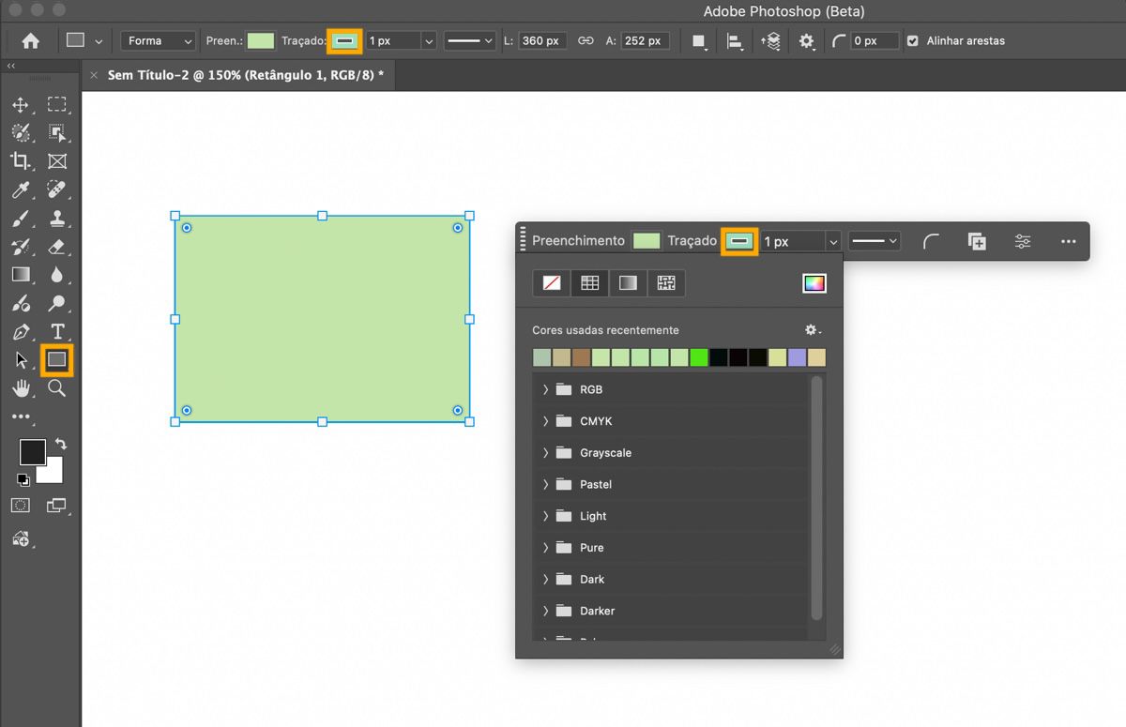The image size is (1126, 727).
Task: Select the Eyedropper tool
Action: (20, 190)
